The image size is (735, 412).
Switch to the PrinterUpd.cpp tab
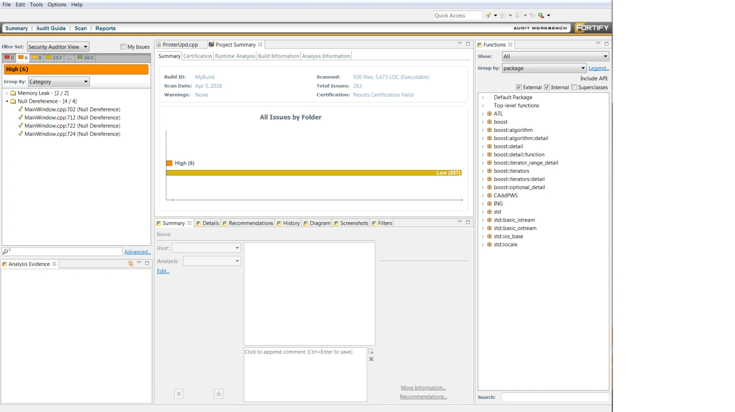click(180, 44)
